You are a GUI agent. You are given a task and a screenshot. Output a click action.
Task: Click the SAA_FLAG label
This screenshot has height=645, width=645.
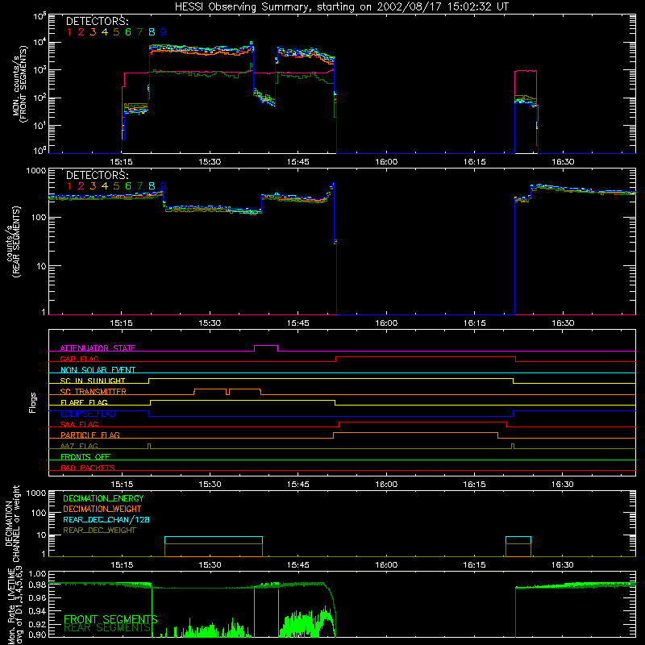point(79,424)
